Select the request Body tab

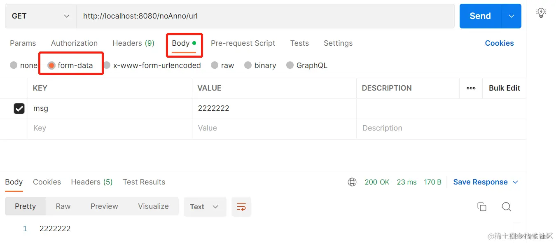coord(184,43)
